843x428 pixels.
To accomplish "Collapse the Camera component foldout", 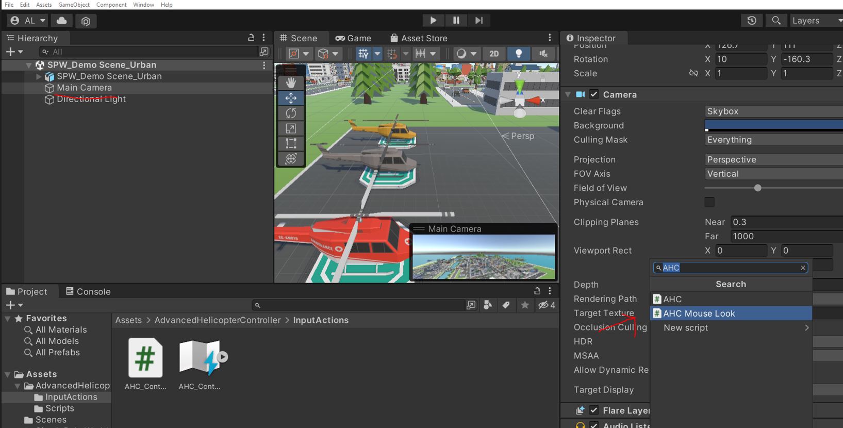I will [x=568, y=94].
